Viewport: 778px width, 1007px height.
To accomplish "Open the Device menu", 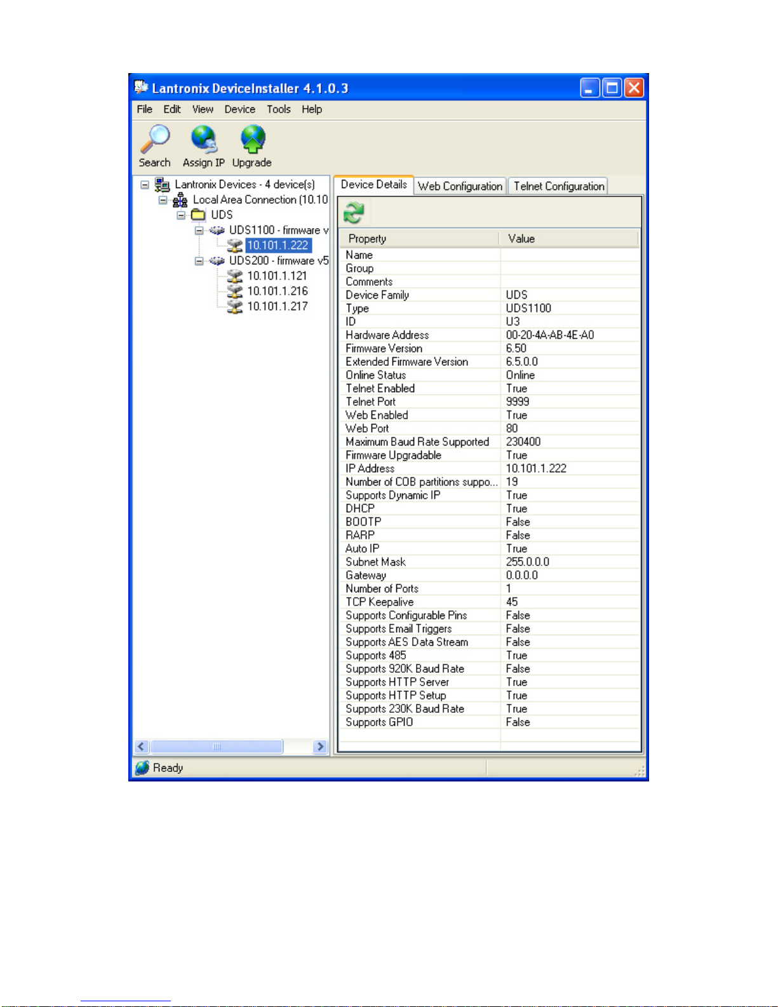I will tap(240, 109).
